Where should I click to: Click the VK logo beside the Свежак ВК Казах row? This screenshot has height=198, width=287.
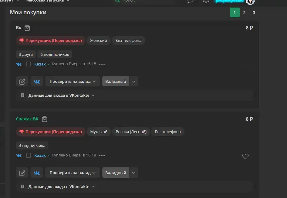tap(19, 155)
